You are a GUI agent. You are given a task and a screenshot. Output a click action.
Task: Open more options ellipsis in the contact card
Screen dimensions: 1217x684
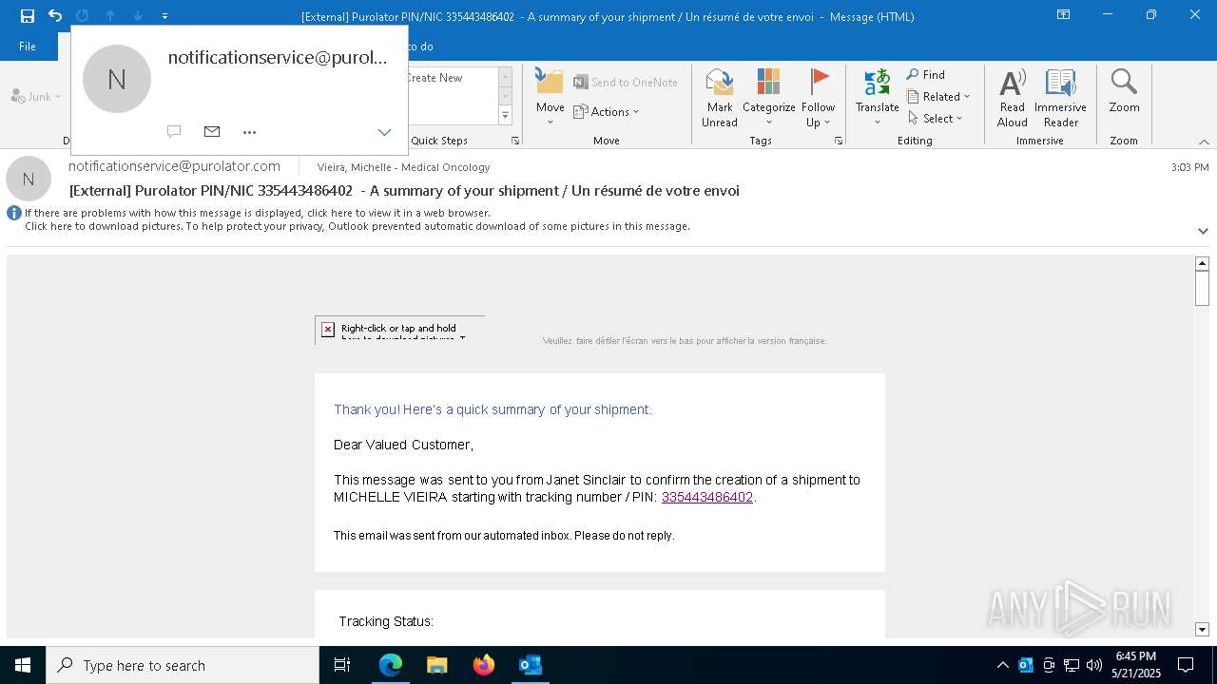coord(249,132)
